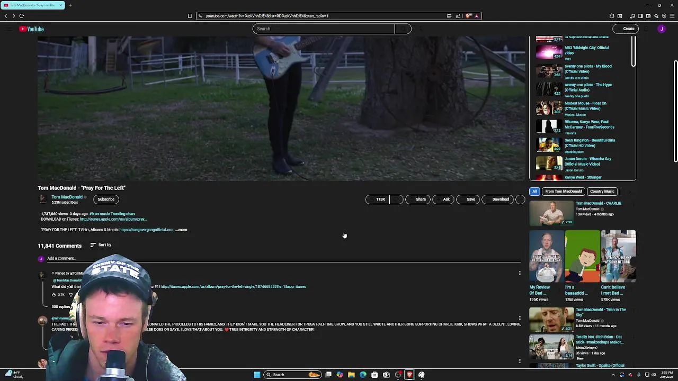This screenshot has height=381, width=678.
Task: Open the Man In The Sky video thumbnail
Action: (x=551, y=320)
